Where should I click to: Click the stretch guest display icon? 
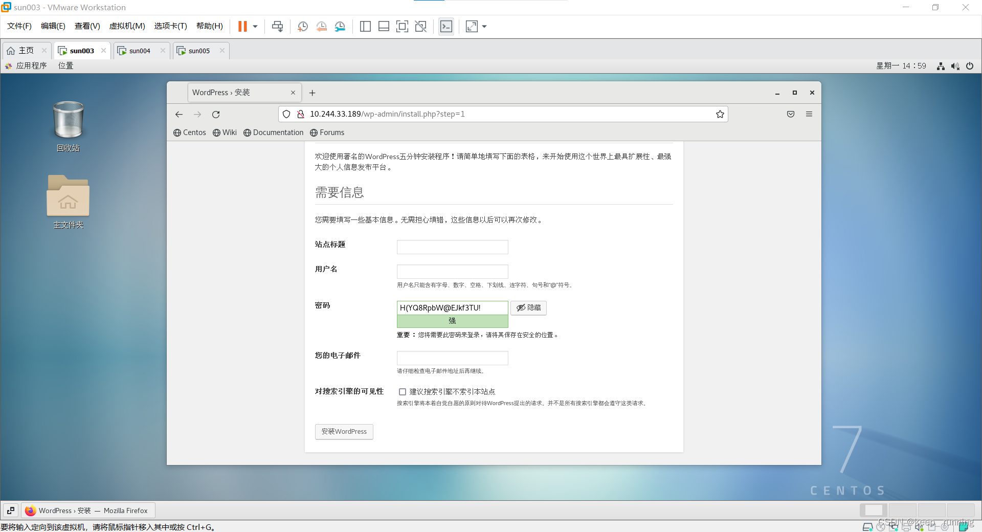pyautogui.click(x=472, y=26)
